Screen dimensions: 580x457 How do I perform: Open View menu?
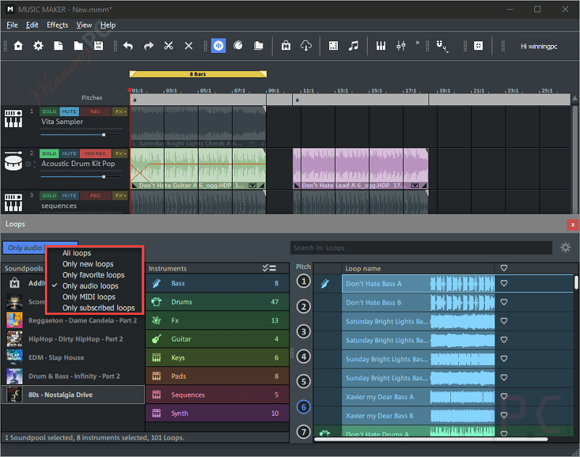pos(84,25)
